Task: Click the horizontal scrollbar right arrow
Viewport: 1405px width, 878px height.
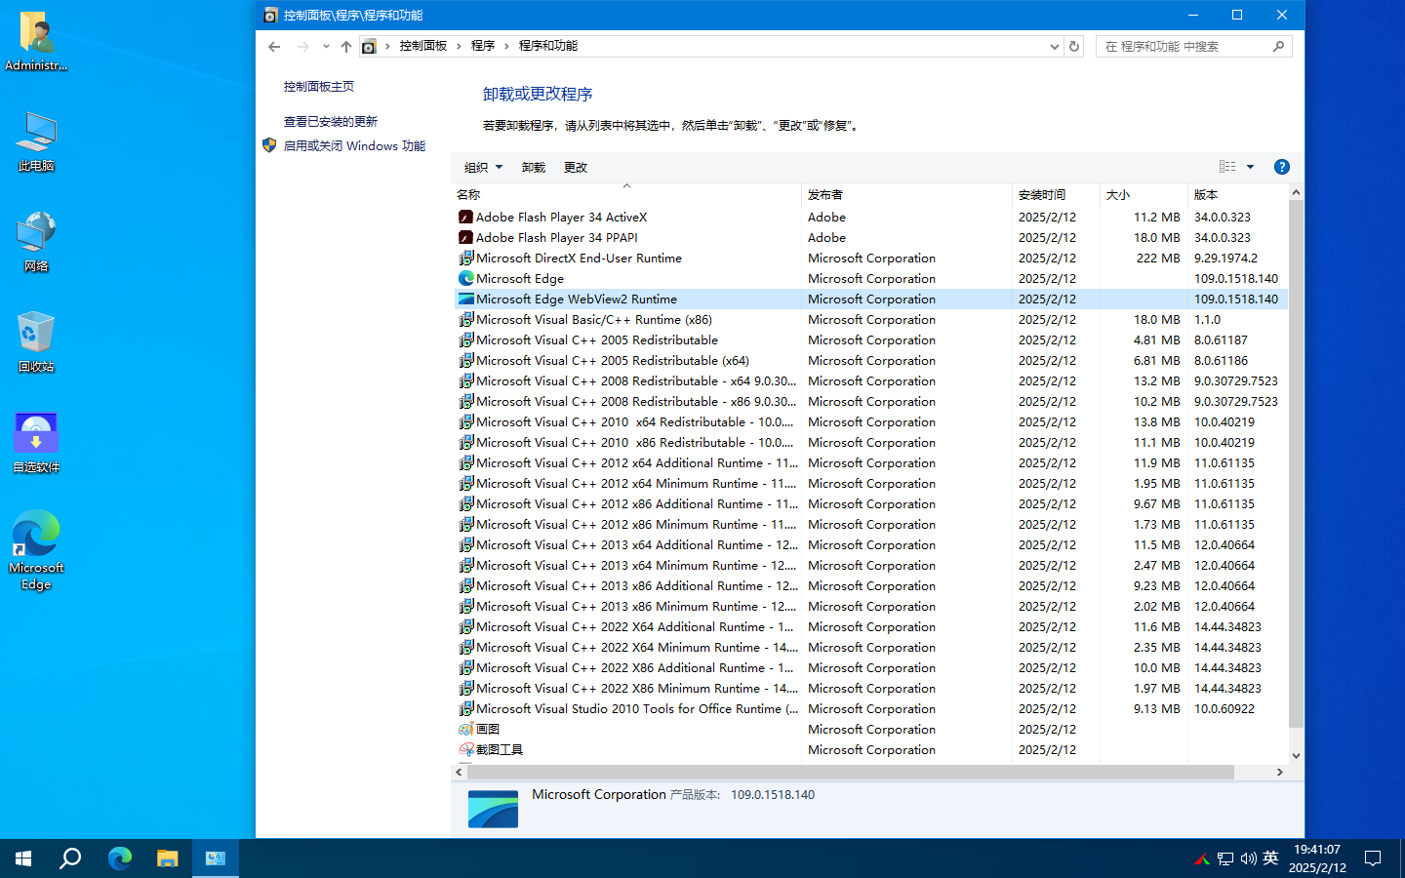Action: (x=1280, y=772)
